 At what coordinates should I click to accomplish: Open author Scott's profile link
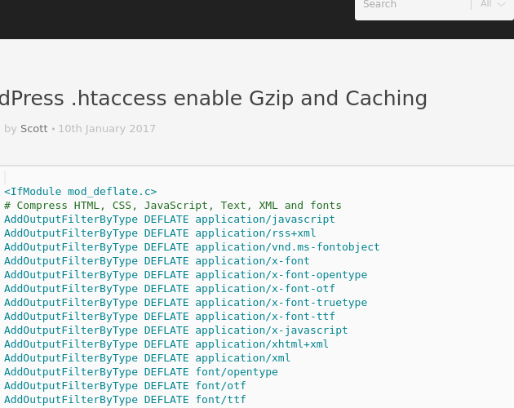(x=34, y=129)
